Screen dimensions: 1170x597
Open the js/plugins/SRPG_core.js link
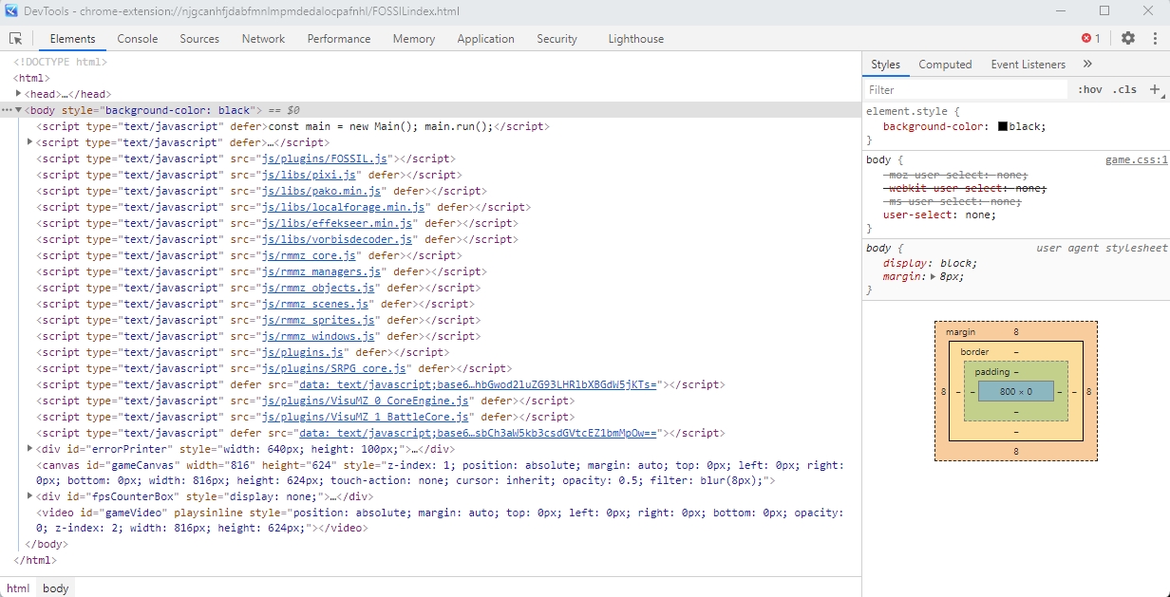335,368
